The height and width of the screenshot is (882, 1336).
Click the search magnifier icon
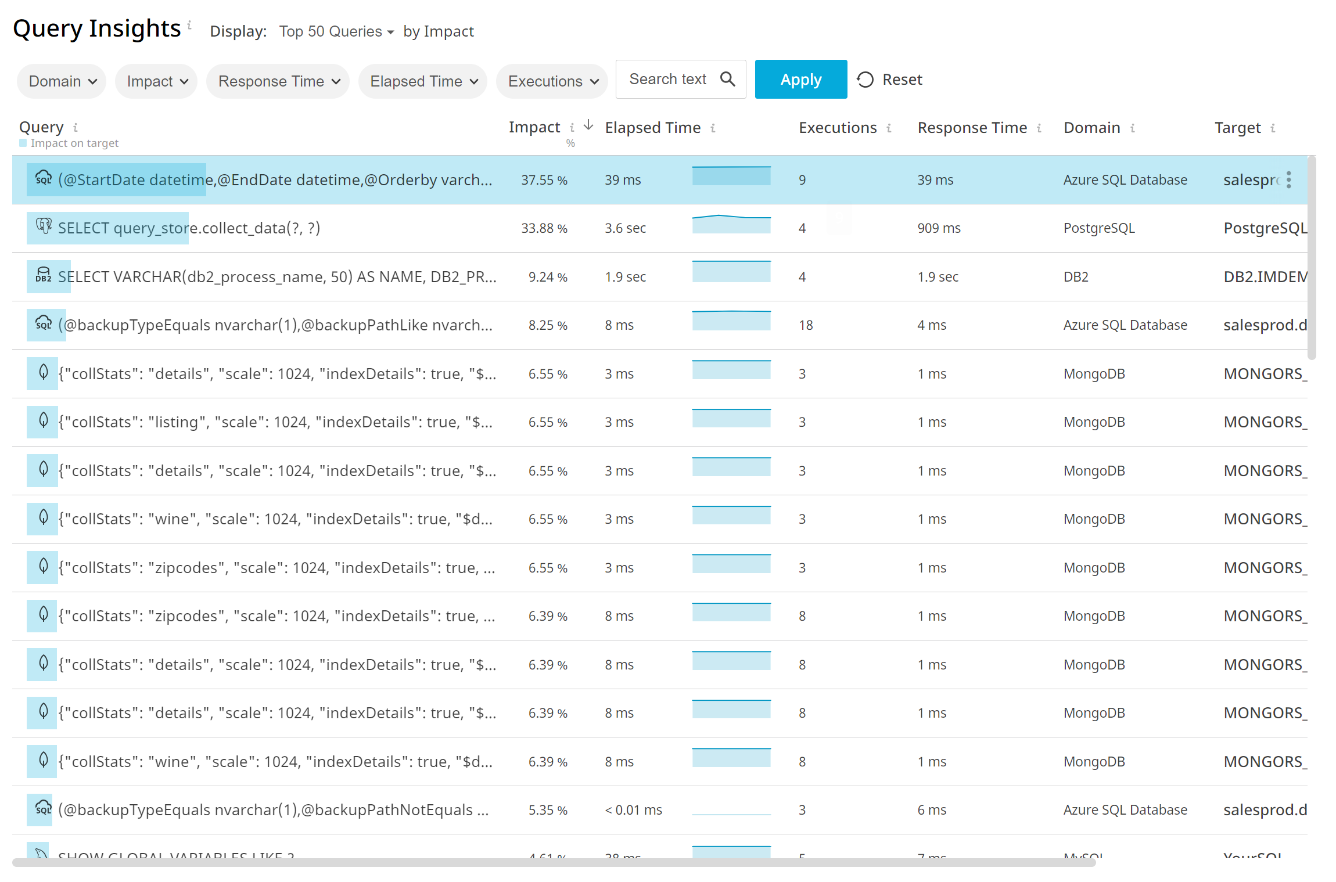(x=727, y=79)
